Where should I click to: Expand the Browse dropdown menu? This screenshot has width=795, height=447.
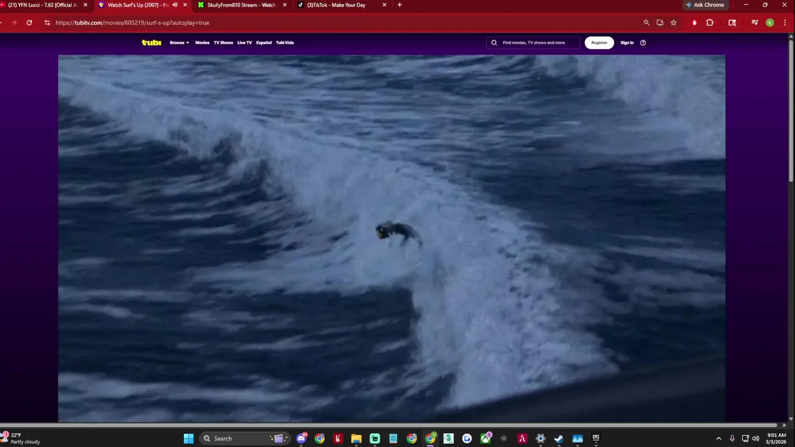179,43
